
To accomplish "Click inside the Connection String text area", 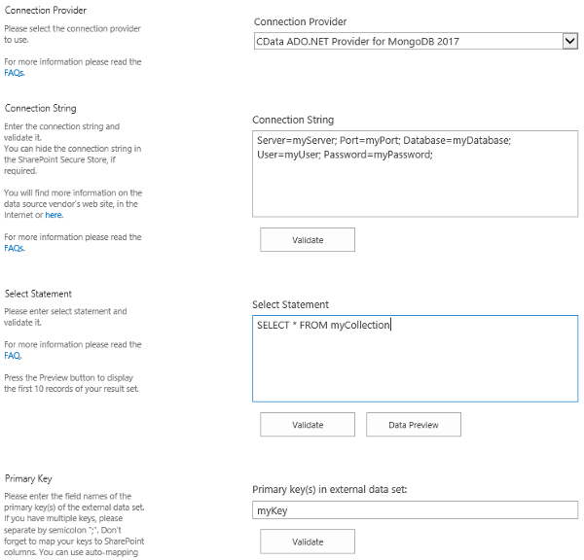I will pyautogui.click(x=415, y=185).
